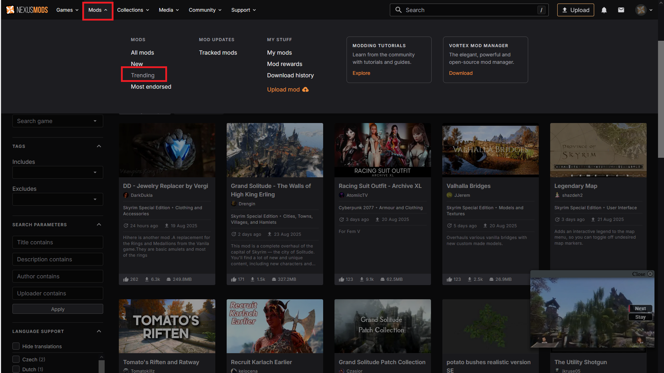Open the notifications bell icon
Image resolution: width=664 pixels, height=373 pixels.
pyautogui.click(x=604, y=10)
